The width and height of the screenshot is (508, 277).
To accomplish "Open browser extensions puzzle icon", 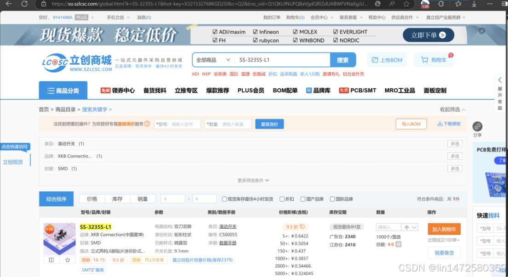I will (441, 4).
